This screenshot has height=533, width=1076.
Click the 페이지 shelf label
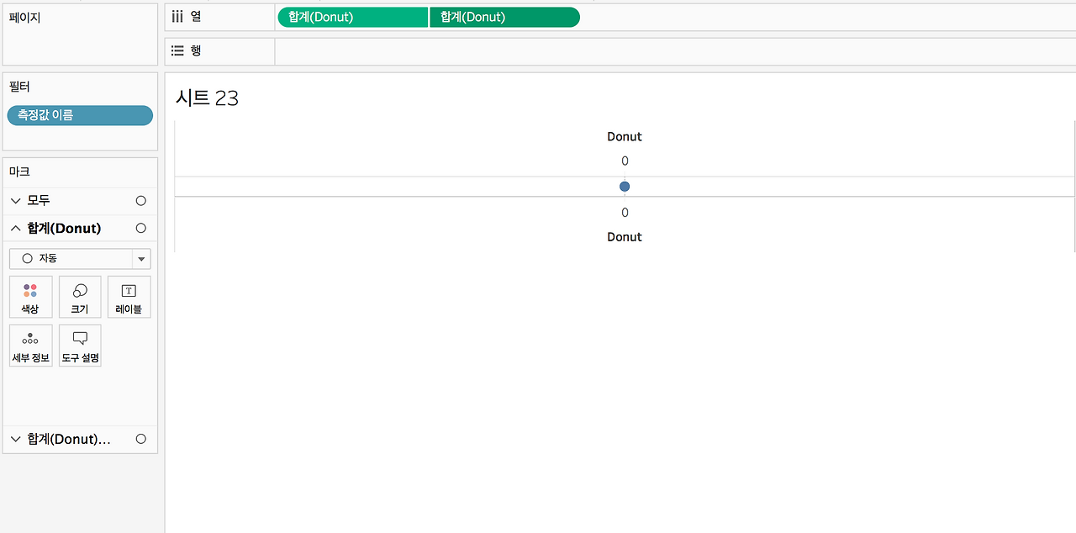[x=24, y=18]
